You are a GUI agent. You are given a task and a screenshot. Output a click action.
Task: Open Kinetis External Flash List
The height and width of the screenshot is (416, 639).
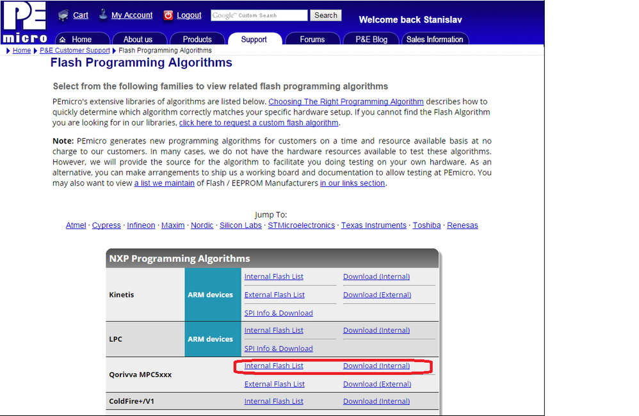point(275,294)
